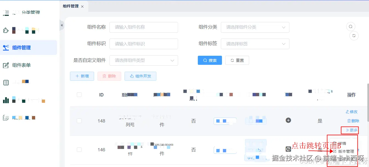
Task: Open the 组件标签 dropdown
Action: tap(255, 44)
